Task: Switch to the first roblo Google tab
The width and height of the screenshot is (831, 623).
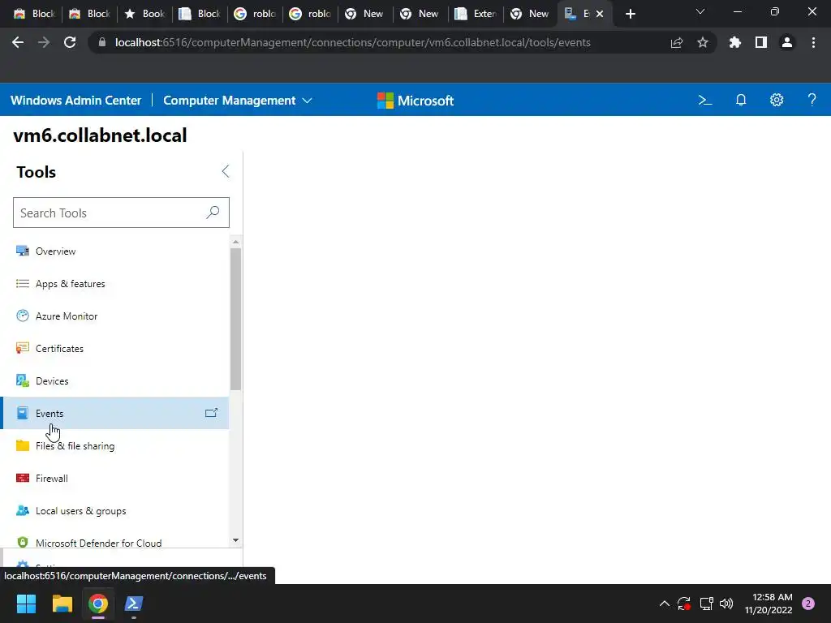Action: [255, 14]
